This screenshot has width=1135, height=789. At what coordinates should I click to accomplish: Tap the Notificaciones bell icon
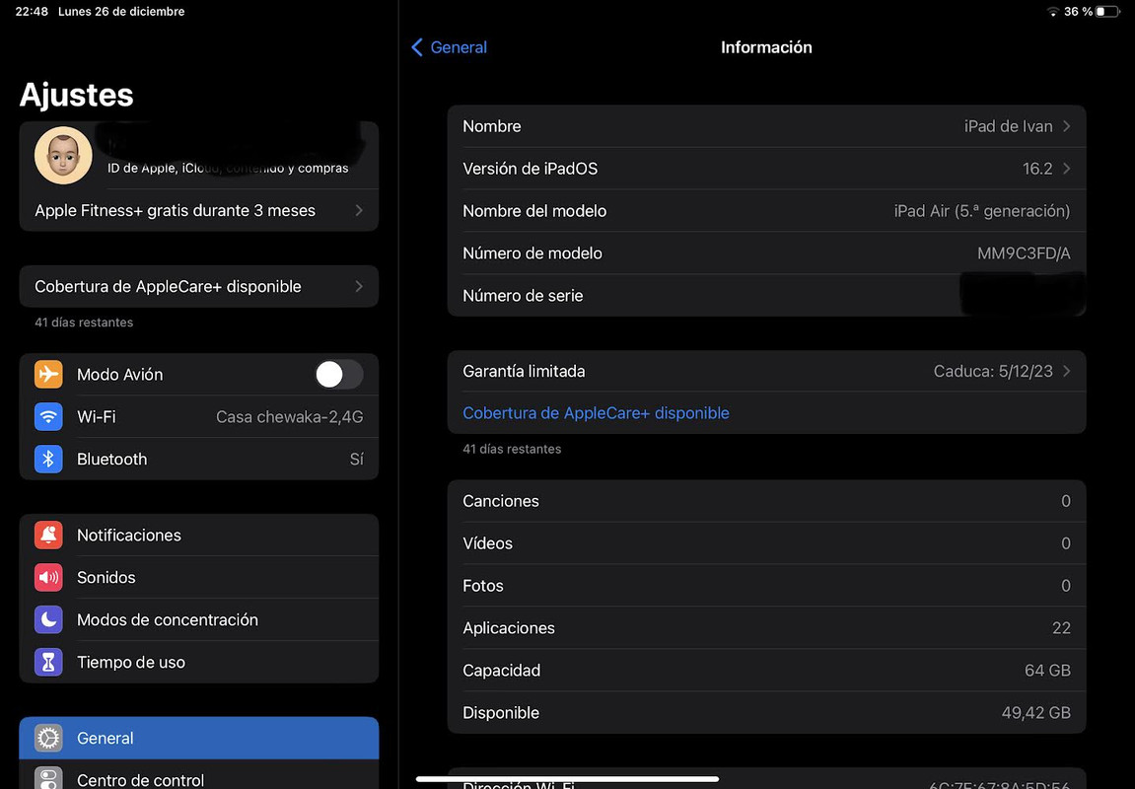(x=48, y=535)
